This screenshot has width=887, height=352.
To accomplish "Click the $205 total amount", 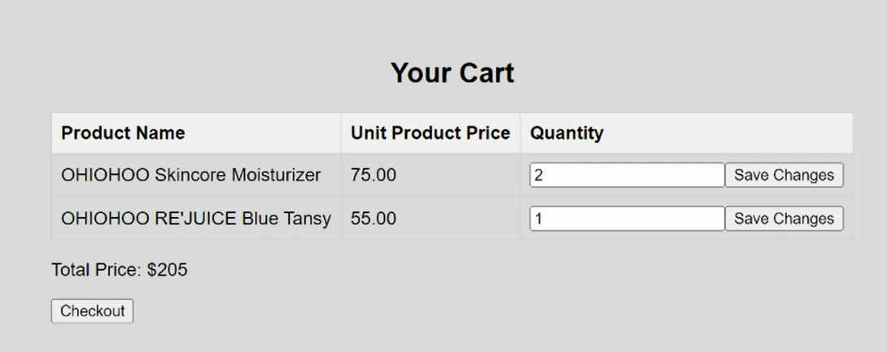I will point(168,270).
